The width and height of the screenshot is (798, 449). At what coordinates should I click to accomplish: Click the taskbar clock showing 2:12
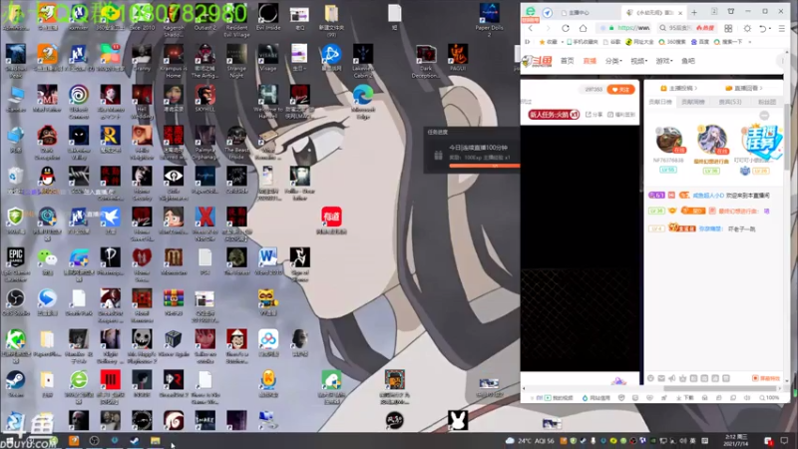[x=736, y=440]
